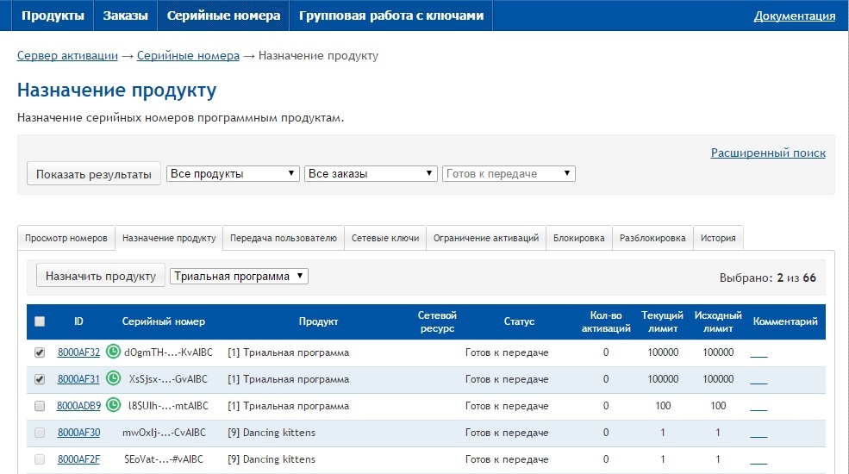This screenshot has height=474, width=849.
Task: Open the 'Все продукты' filter dropdown
Action: coord(233,173)
